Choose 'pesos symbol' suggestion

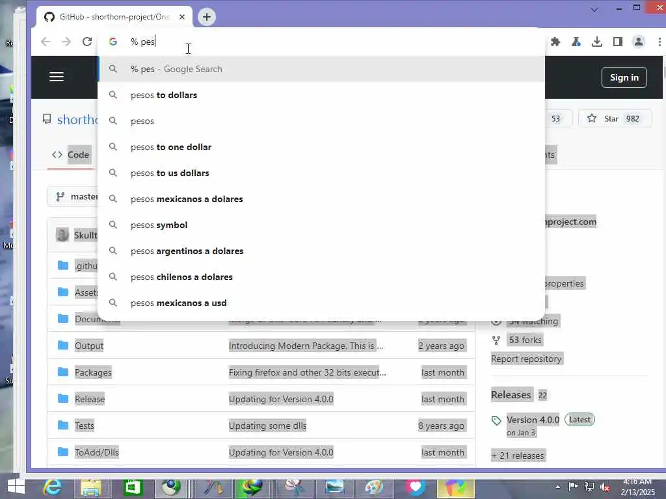pos(321,225)
